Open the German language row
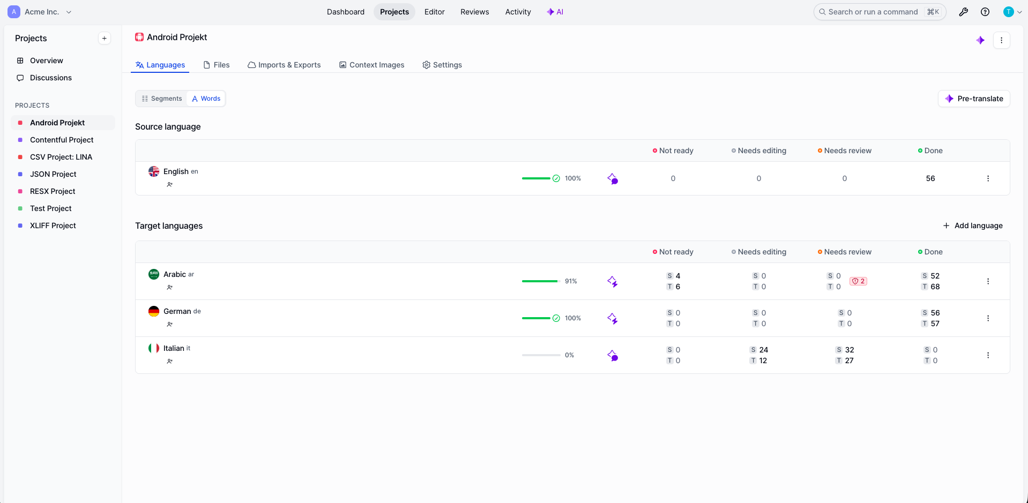 [x=572, y=318]
